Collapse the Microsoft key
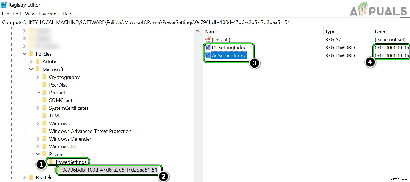The height and width of the screenshot is (182, 410). (31, 69)
